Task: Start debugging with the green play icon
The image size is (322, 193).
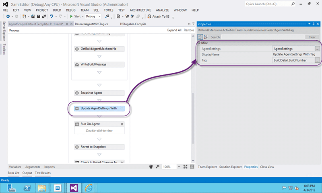Action: [x=71, y=16]
